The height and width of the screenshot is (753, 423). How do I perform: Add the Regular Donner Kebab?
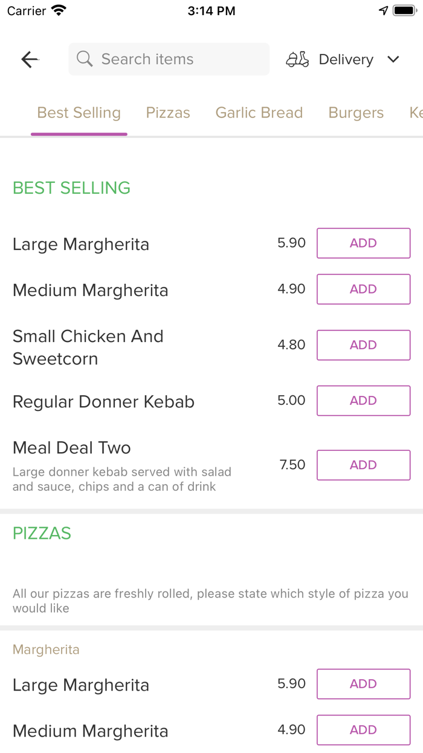(x=363, y=401)
